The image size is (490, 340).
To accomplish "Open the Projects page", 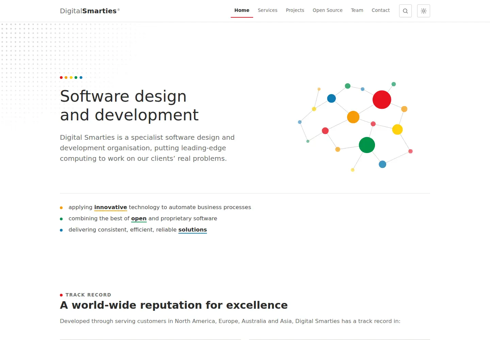I will click(x=295, y=11).
